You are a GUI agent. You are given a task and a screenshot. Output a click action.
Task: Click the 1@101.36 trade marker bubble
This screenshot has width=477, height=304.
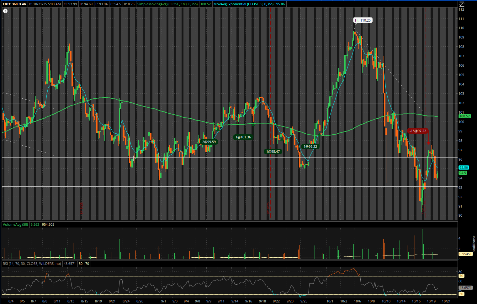click(x=243, y=137)
